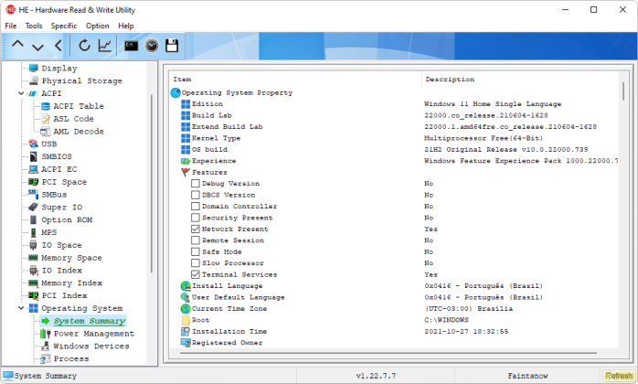Open the Help menu
The width and height of the screenshot is (638, 384).
pos(126,26)
